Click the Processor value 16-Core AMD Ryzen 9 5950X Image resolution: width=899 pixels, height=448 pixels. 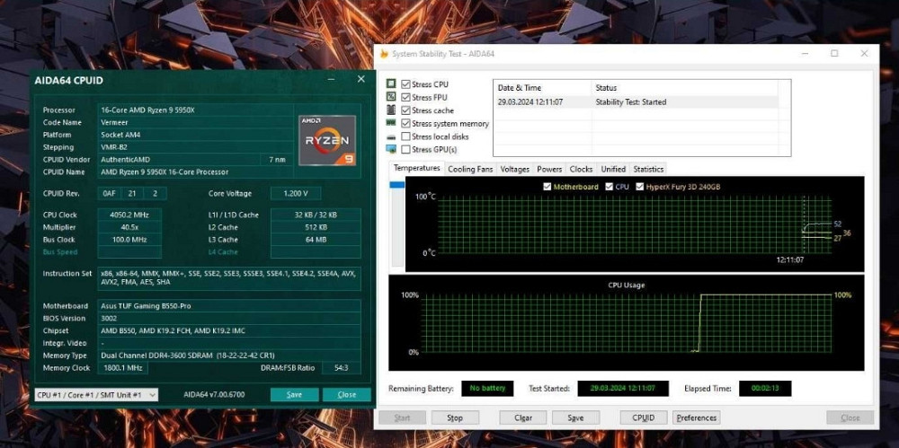[x=195, y=110]
